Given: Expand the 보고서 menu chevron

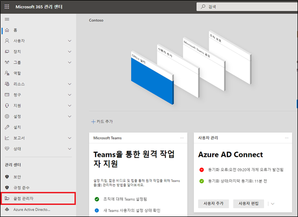Looking at the screenshot, I should (70, 138).
